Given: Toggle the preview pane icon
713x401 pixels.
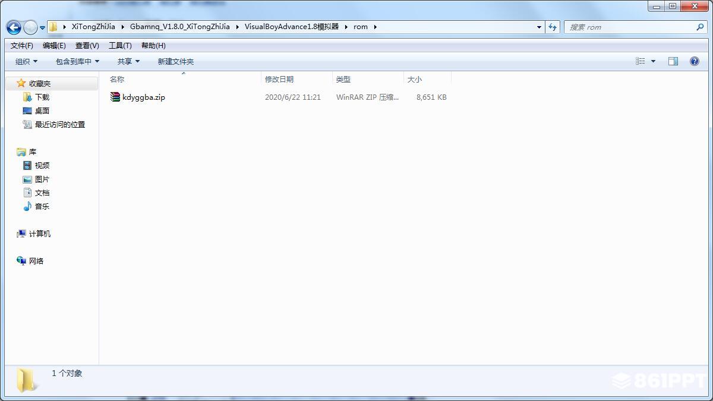Looking at the screenshot, I should (x=673, y=61).
